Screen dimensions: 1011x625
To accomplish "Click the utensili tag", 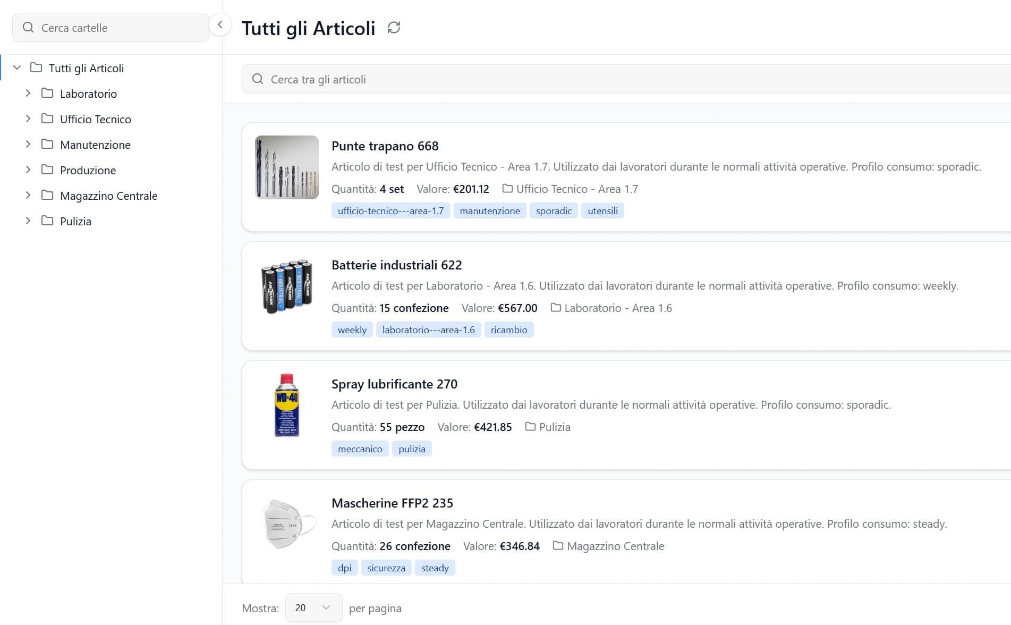I will point(602,211).
